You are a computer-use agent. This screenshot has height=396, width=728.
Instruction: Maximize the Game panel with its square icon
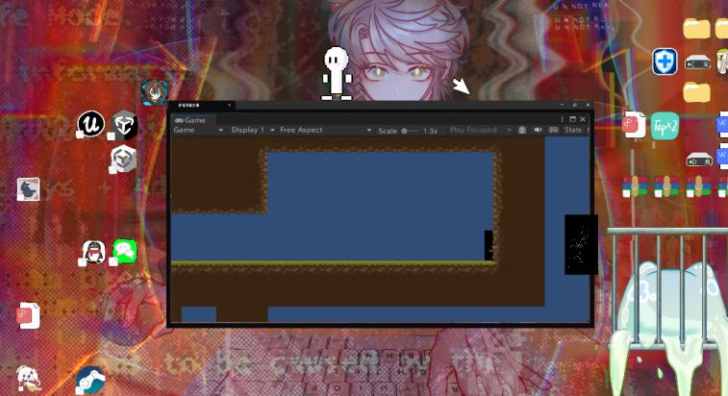pos(572,119)
